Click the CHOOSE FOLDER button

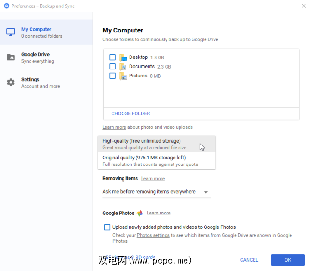pyautogui.click(x=130, y=113)
